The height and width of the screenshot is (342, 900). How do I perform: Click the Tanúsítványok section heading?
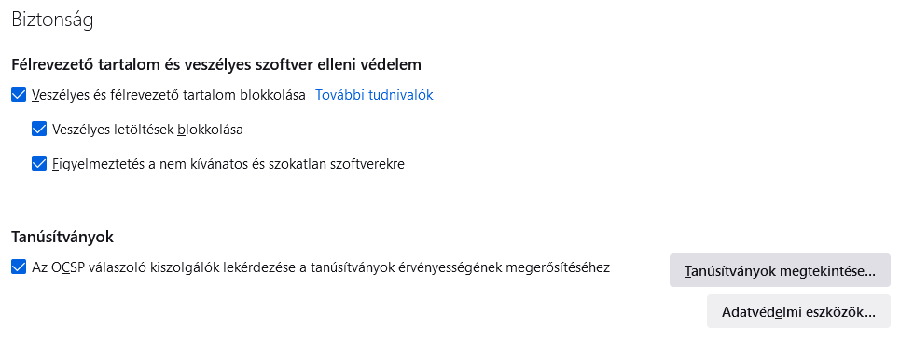62,237
